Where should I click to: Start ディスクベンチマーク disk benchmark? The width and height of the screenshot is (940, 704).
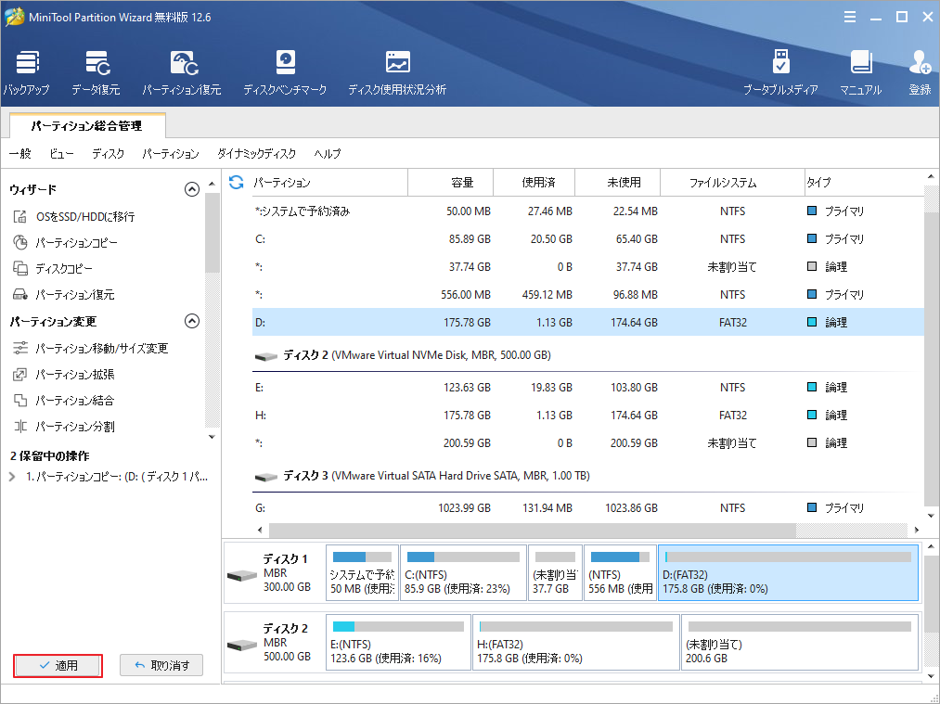pos(285,72)
